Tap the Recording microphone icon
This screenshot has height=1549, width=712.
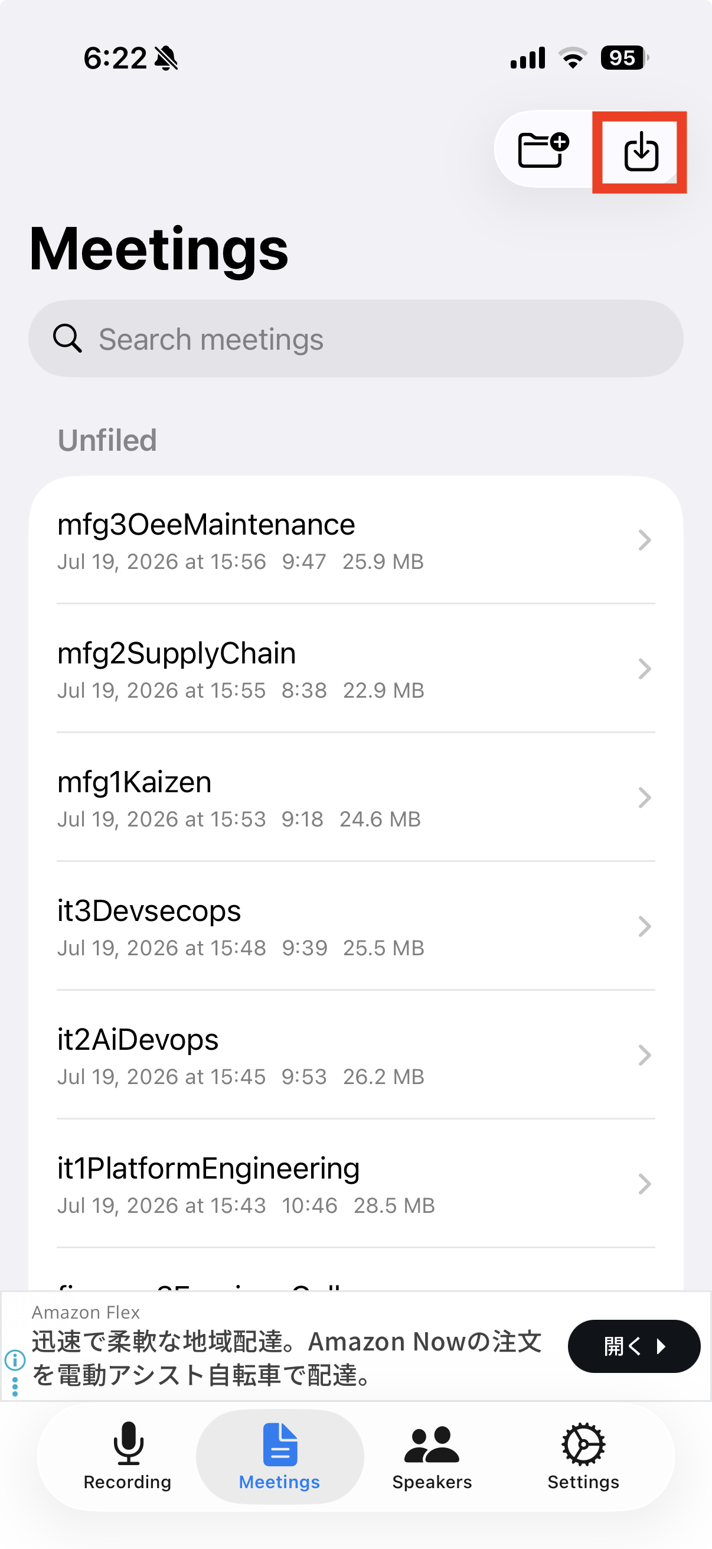[128, 1443]
